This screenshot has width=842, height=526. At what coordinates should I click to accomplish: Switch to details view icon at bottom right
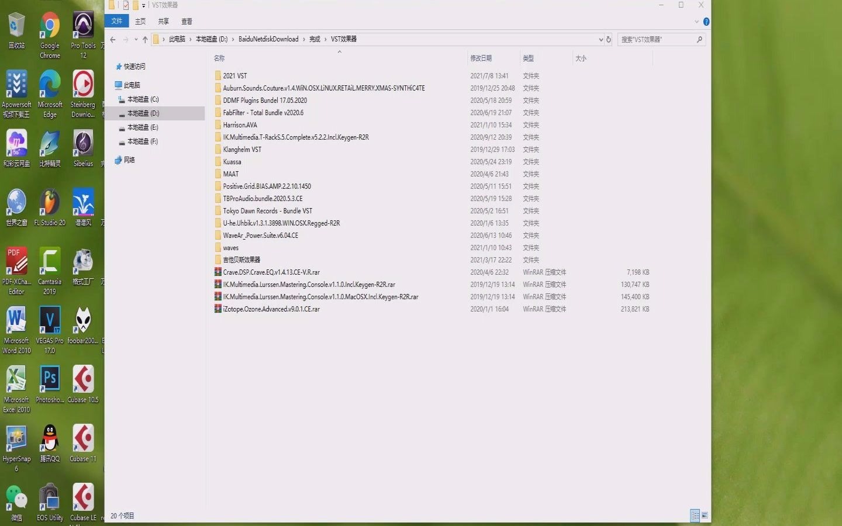pos(695,515)
